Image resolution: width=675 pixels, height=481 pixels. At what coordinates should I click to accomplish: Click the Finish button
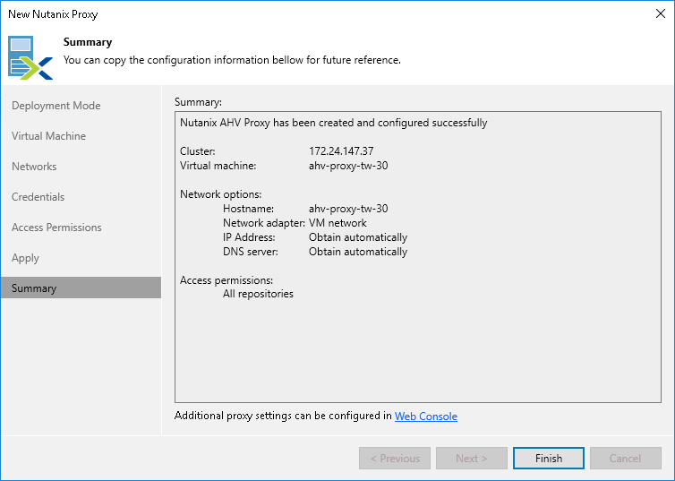(549, 459)
